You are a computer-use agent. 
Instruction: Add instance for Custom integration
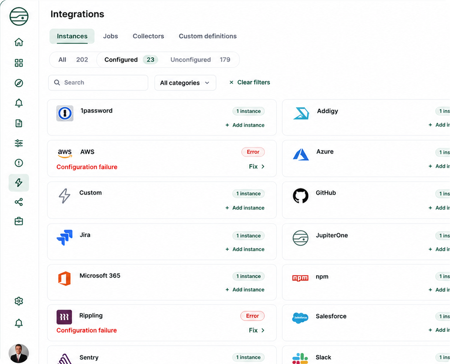point(245,208)
